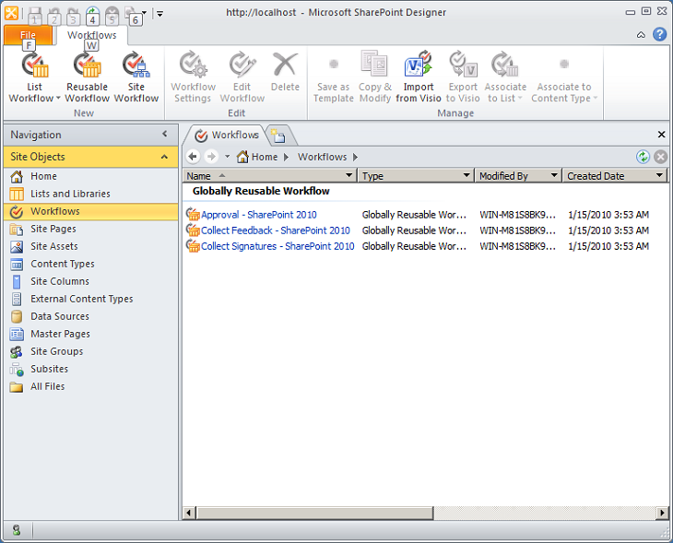Expand the Workflows breadcrumb arrow
Viewport: 673px width, 543px height.
(355, 157)
